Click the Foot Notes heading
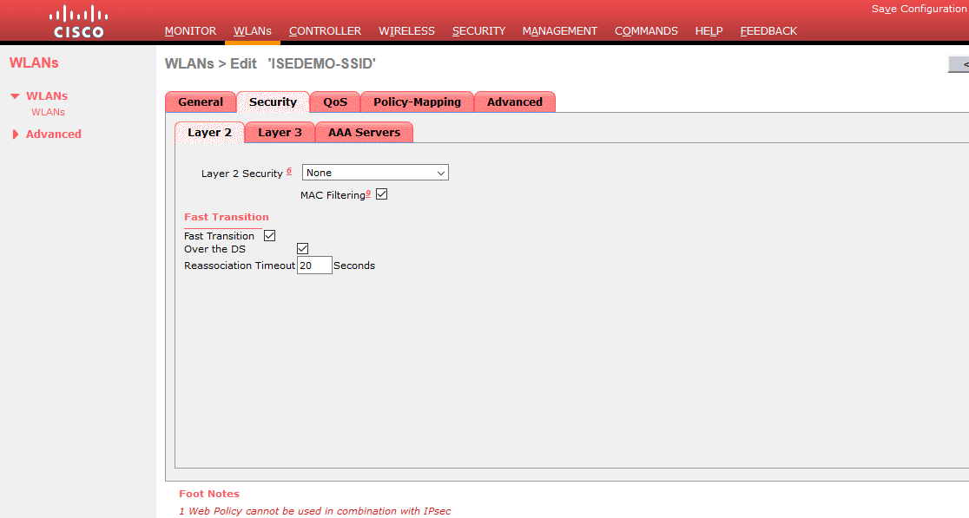 209,494
